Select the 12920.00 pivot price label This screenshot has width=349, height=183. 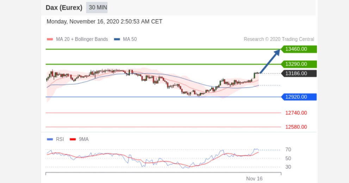(299, 97)
